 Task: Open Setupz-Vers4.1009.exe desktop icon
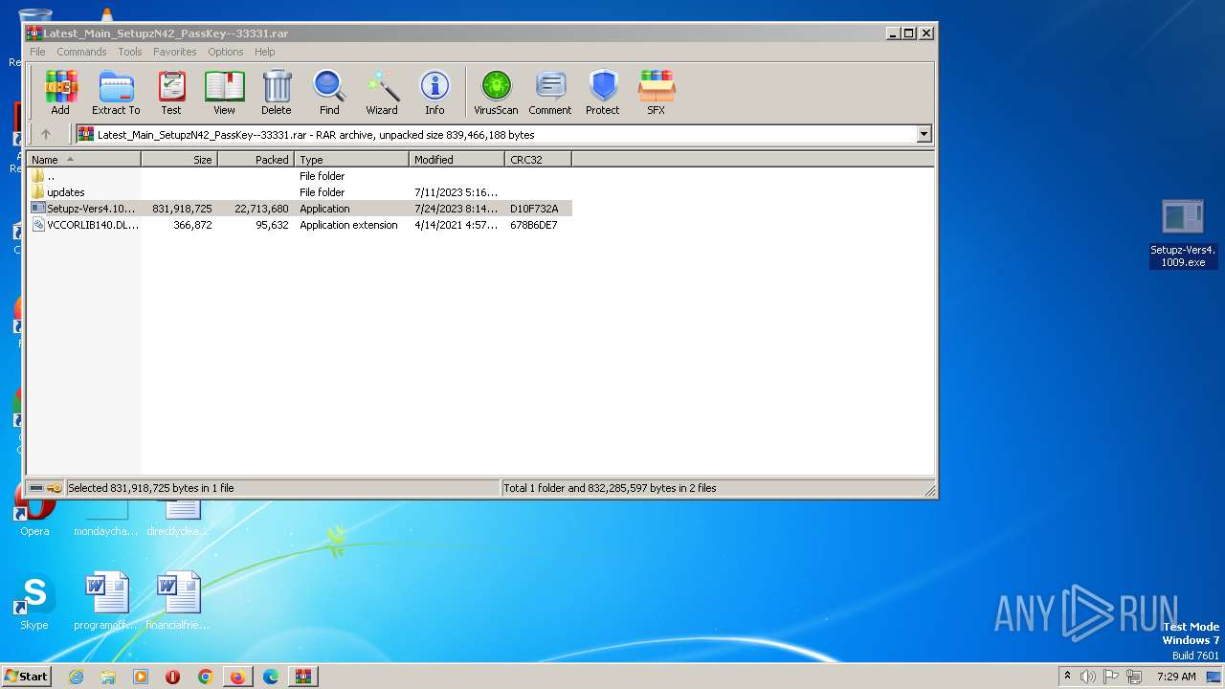pyautogui.click(x=1183, y=233)
